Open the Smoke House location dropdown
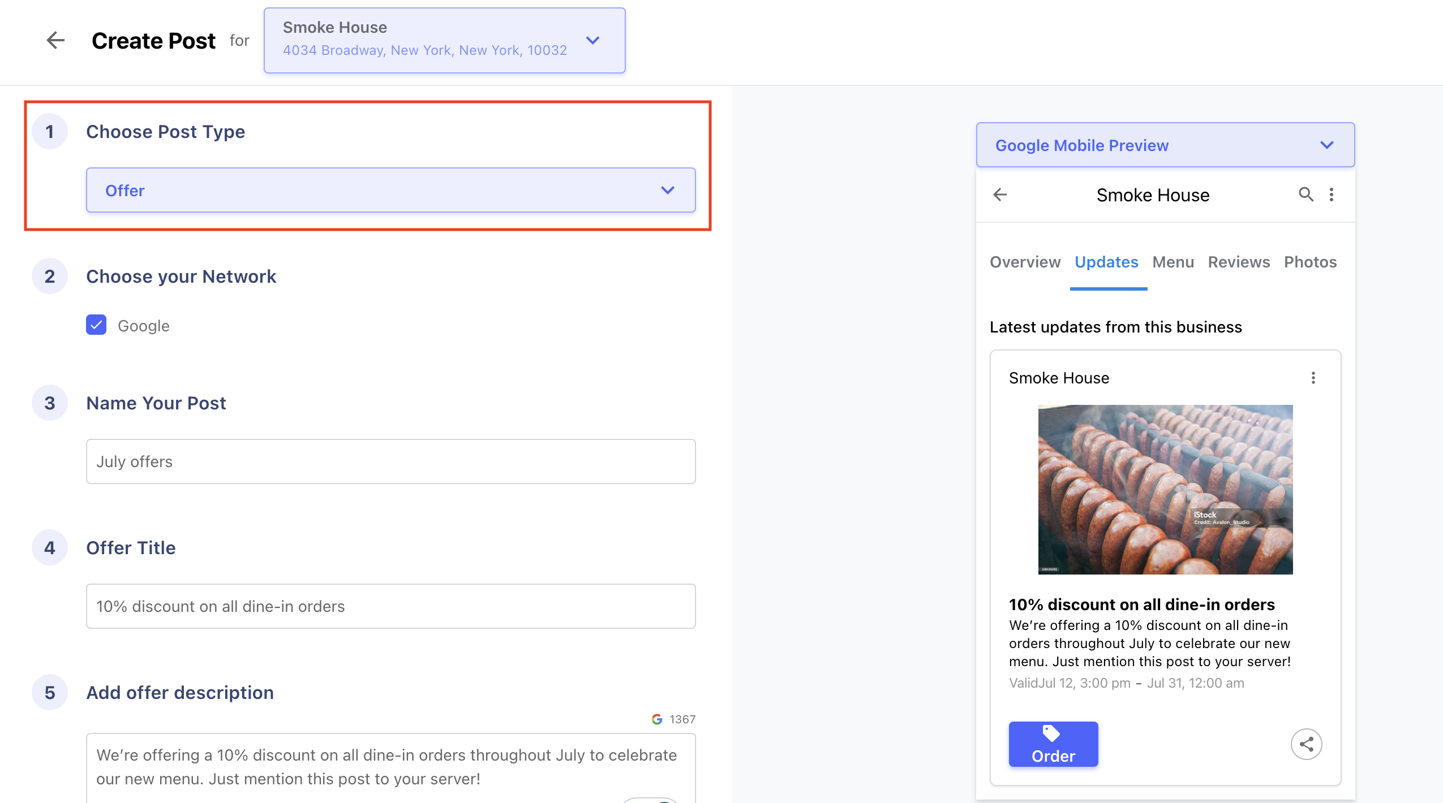The image size is (1443, 803). click(444, 40)
